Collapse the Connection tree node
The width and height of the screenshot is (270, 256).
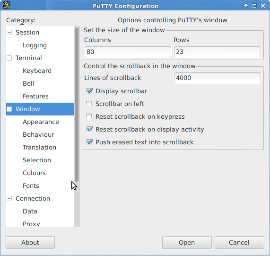point(9,198)
